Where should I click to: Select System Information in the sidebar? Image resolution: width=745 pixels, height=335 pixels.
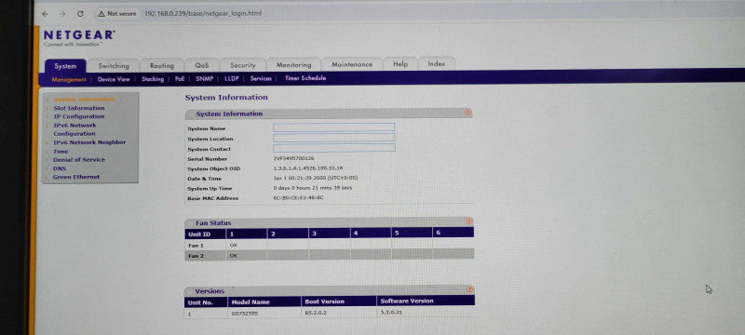pos(84,100)
